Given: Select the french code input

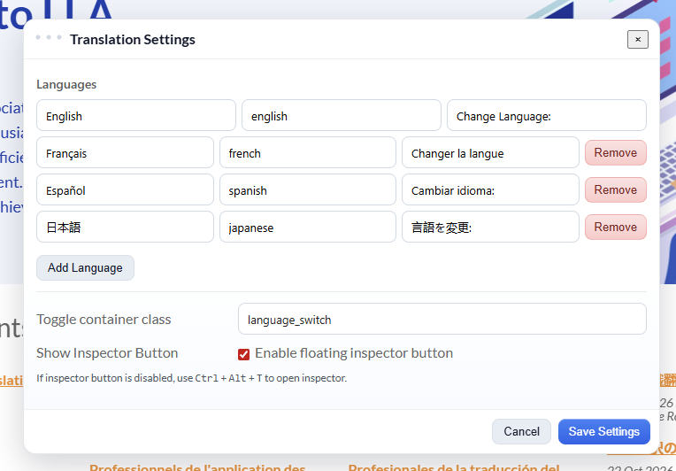Looking at the screenshot, I should pyautogui.click(x=307, y=153).
